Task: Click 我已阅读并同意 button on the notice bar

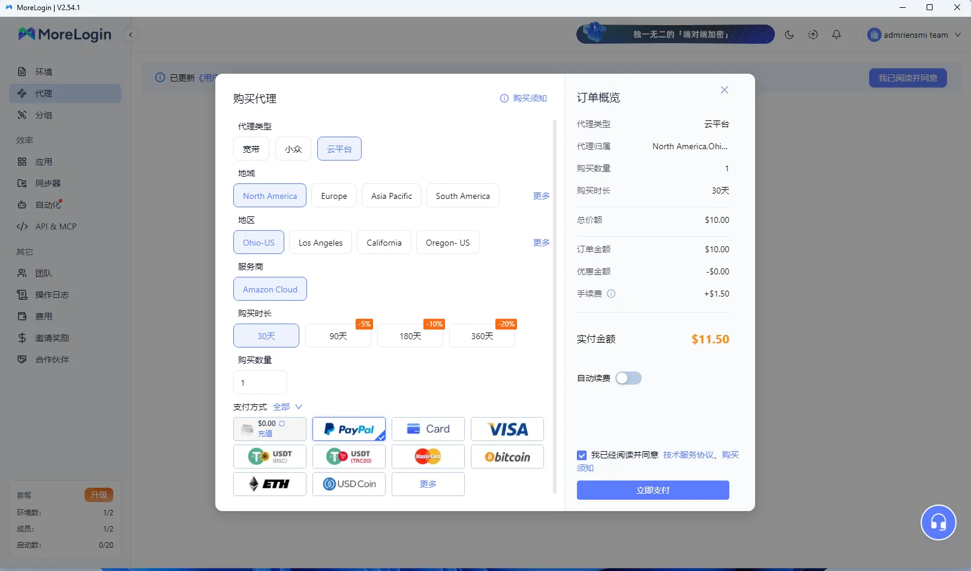Action: coord(907,78)
